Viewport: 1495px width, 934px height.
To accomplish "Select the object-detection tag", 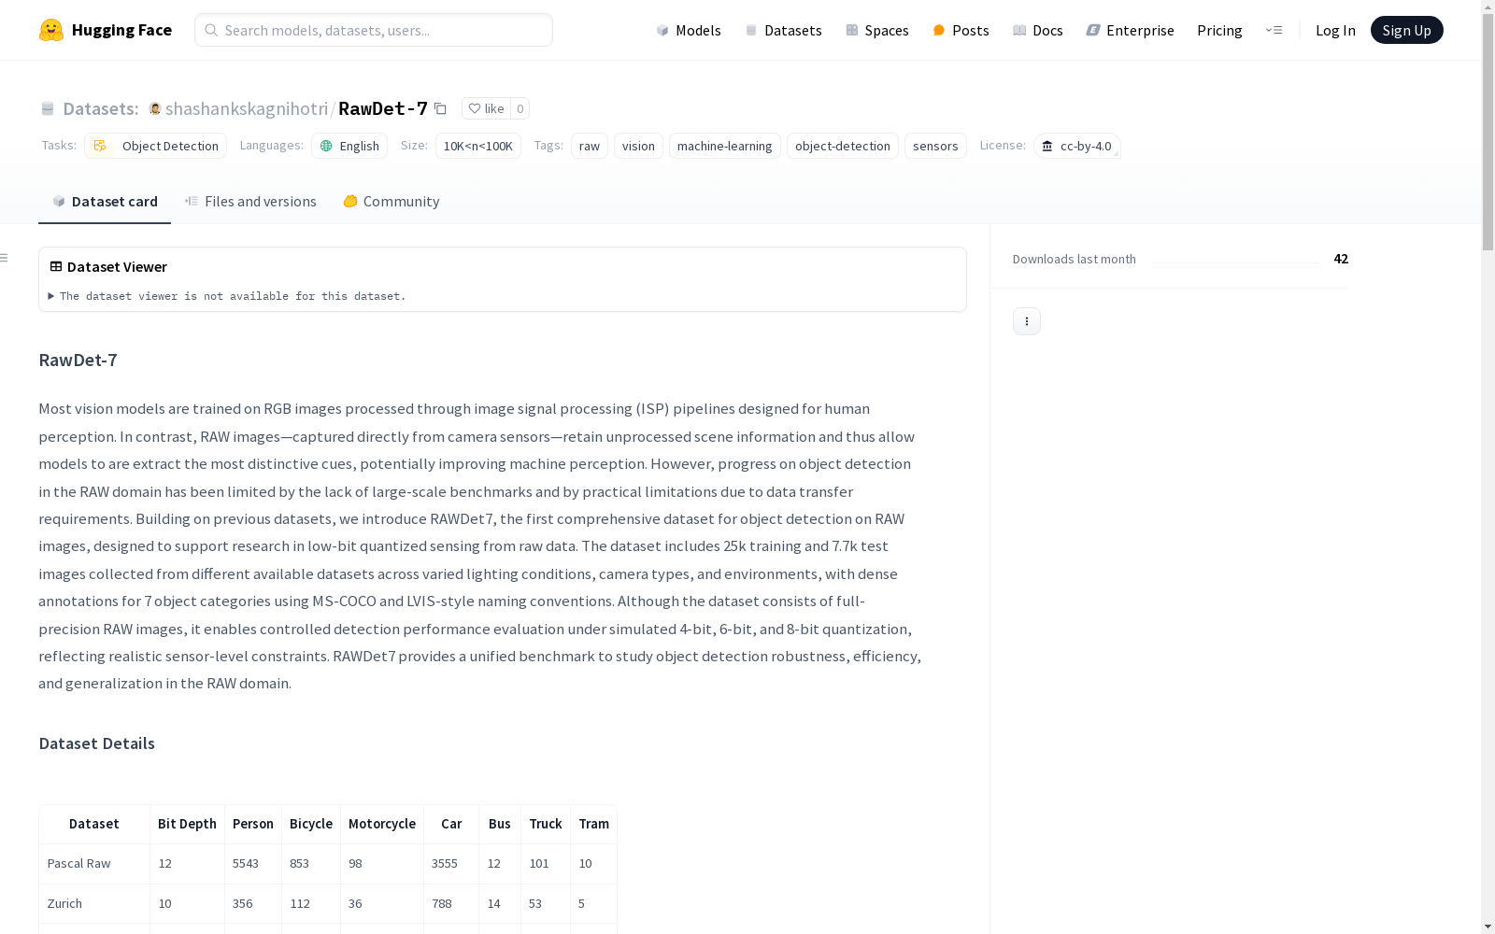I will tap(842, 146).
